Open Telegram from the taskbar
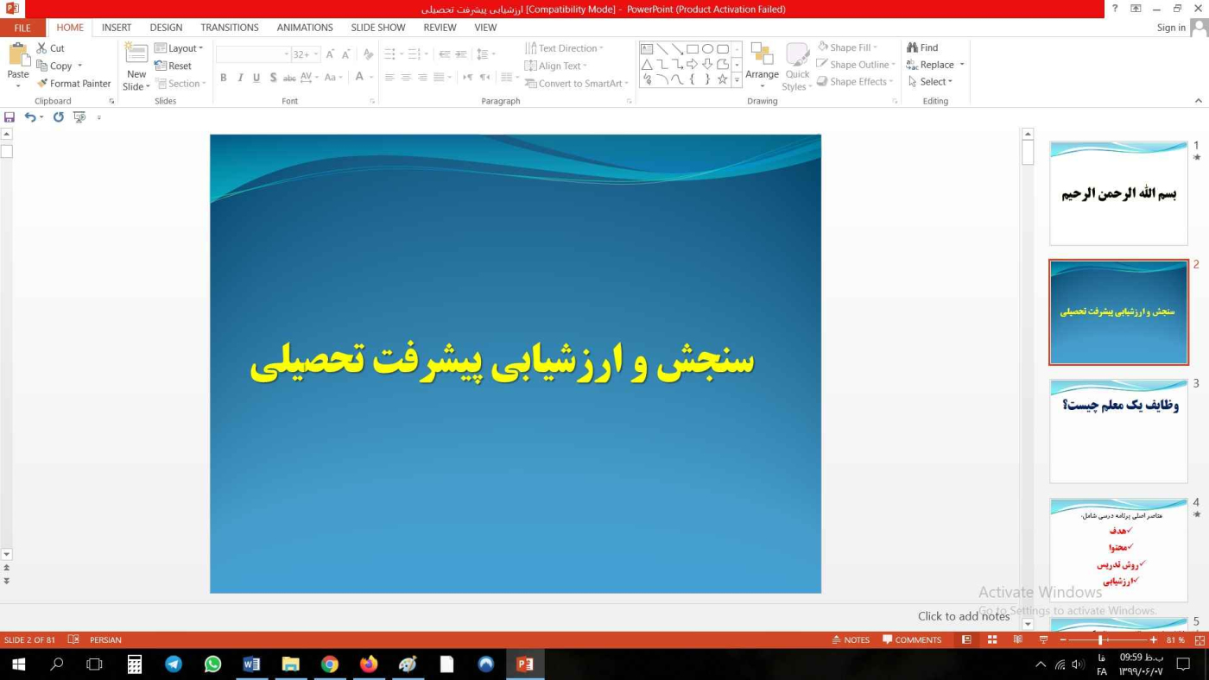The height and width of the screenshot is (680, 1209). [x=174, y=664]
